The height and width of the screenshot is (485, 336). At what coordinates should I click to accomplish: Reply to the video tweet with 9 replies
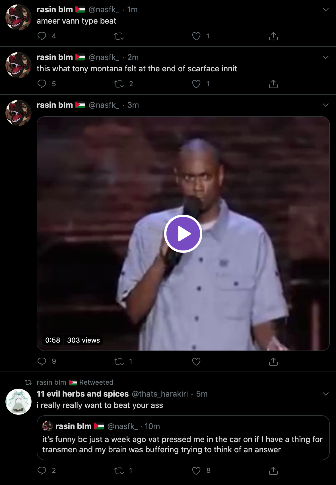42,361
